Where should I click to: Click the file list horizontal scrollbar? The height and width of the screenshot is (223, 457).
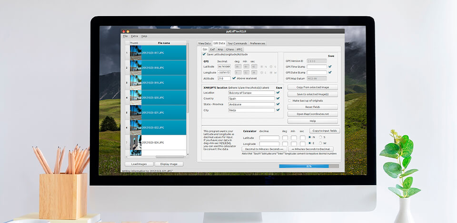[x=170, y=157]
